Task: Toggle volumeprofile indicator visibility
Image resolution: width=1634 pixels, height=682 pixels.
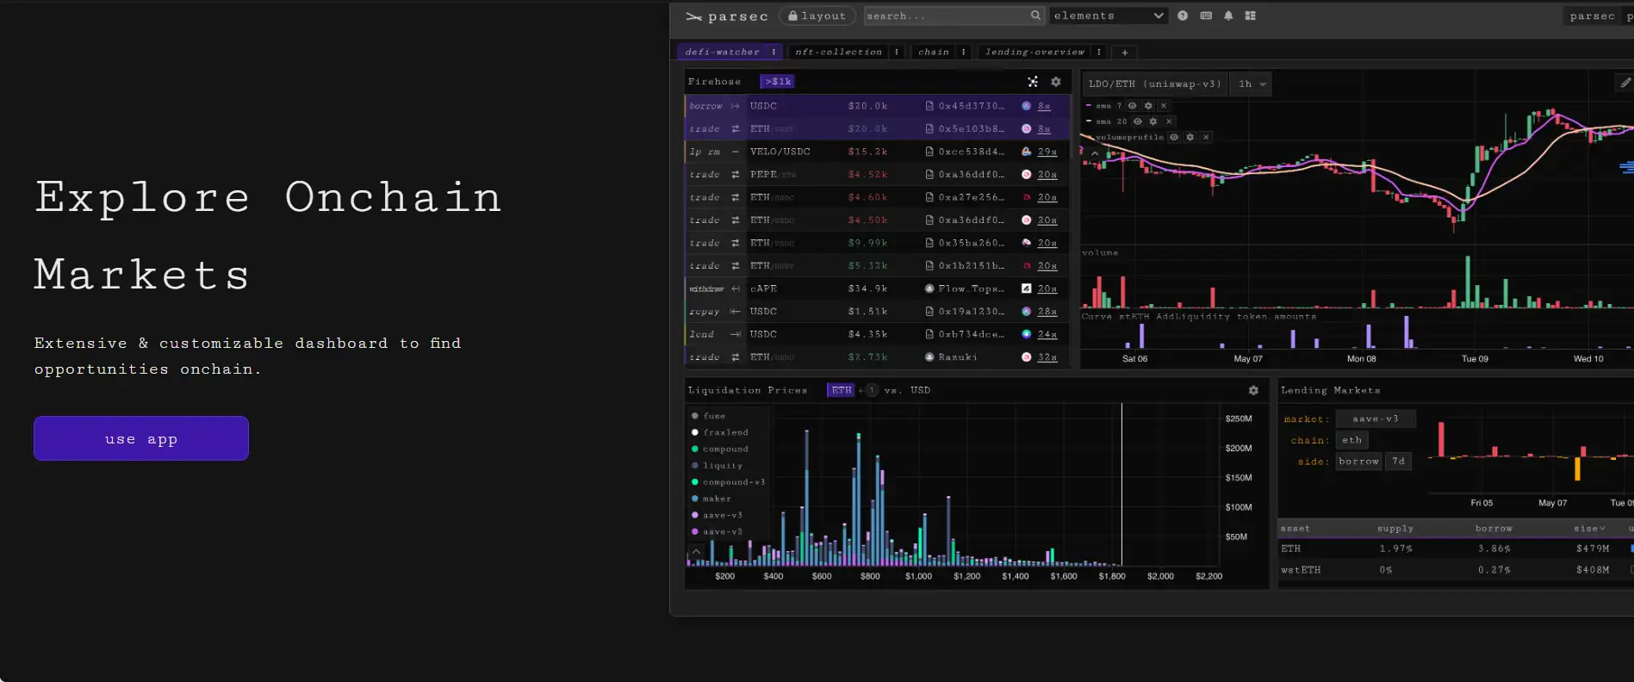Action: click(1174, 137)
